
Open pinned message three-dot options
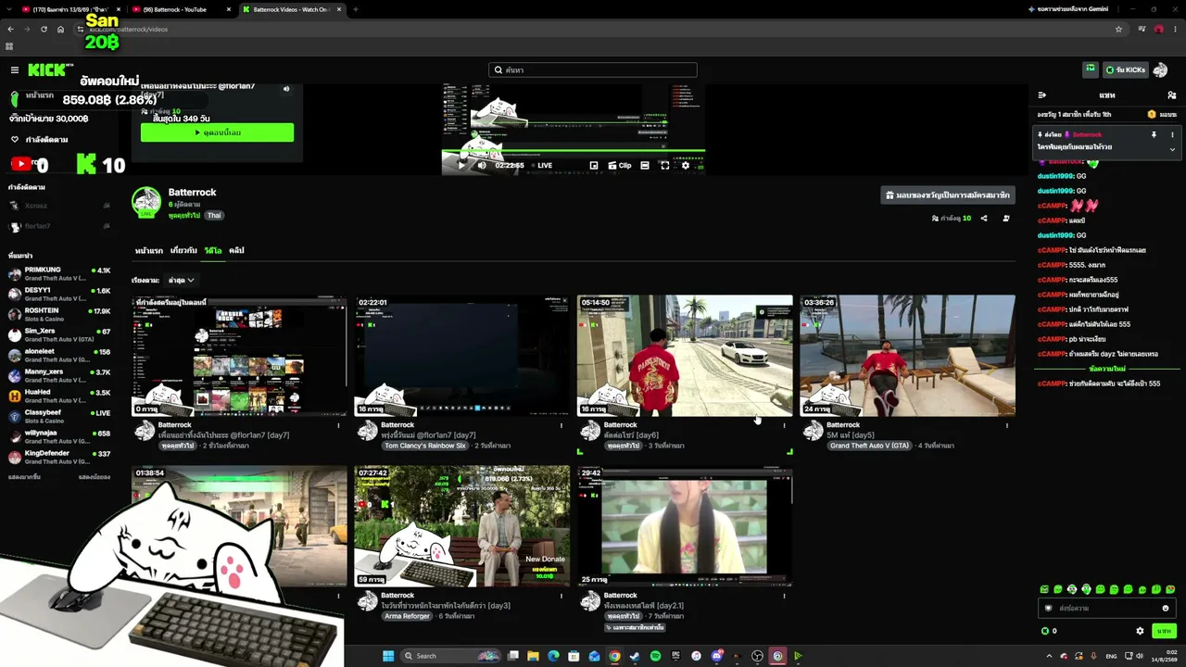1172,134
